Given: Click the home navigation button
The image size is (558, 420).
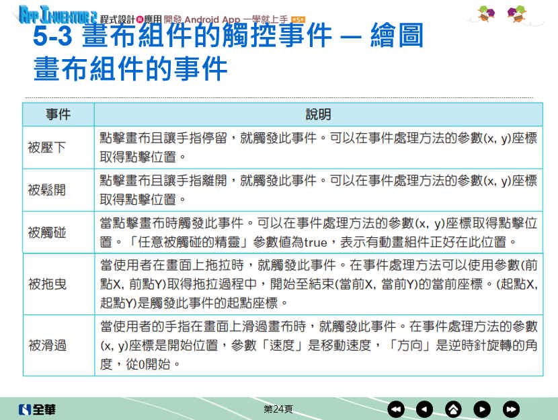Looking at the screenshot, I should [454, 409].
